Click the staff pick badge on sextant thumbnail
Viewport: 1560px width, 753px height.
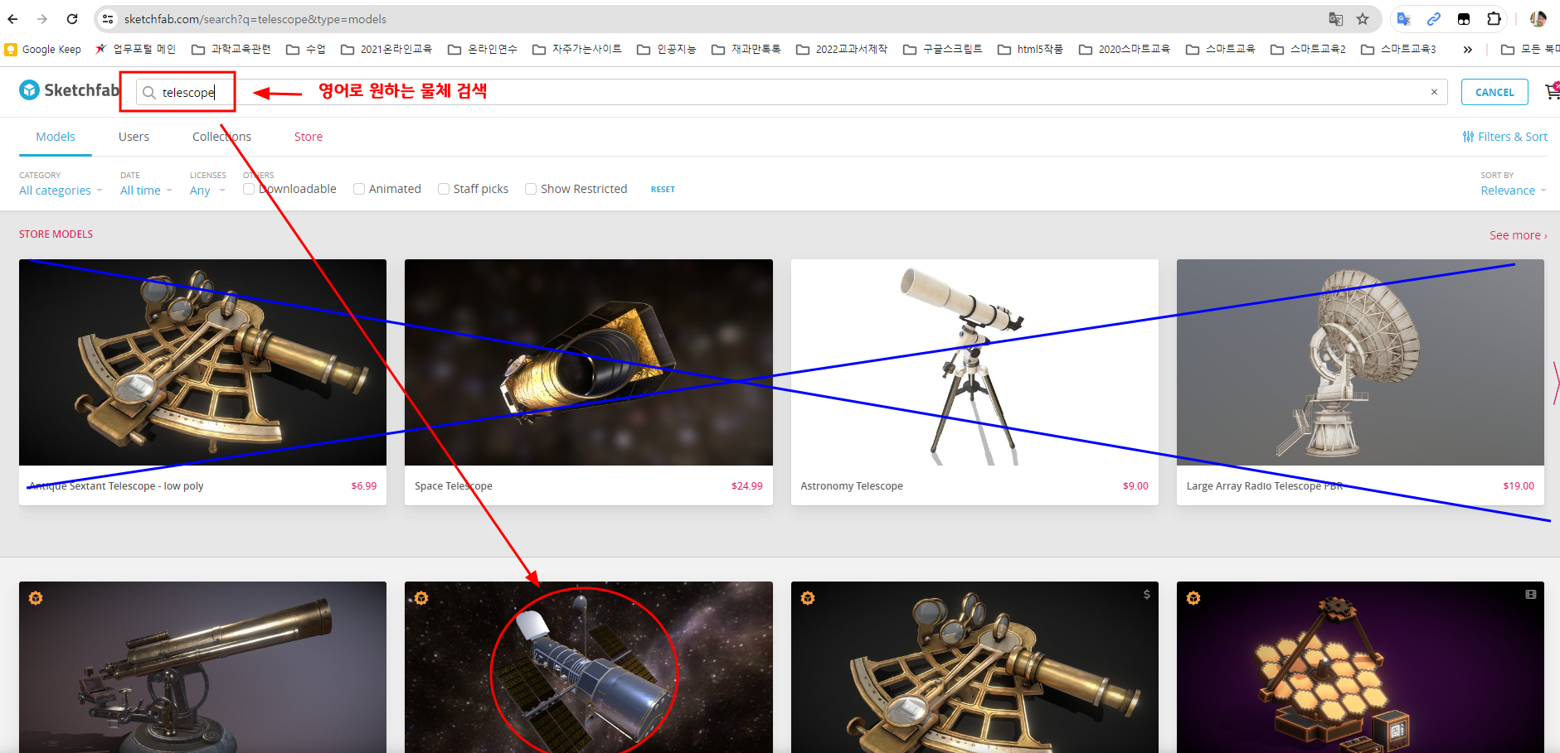point(808,598)
